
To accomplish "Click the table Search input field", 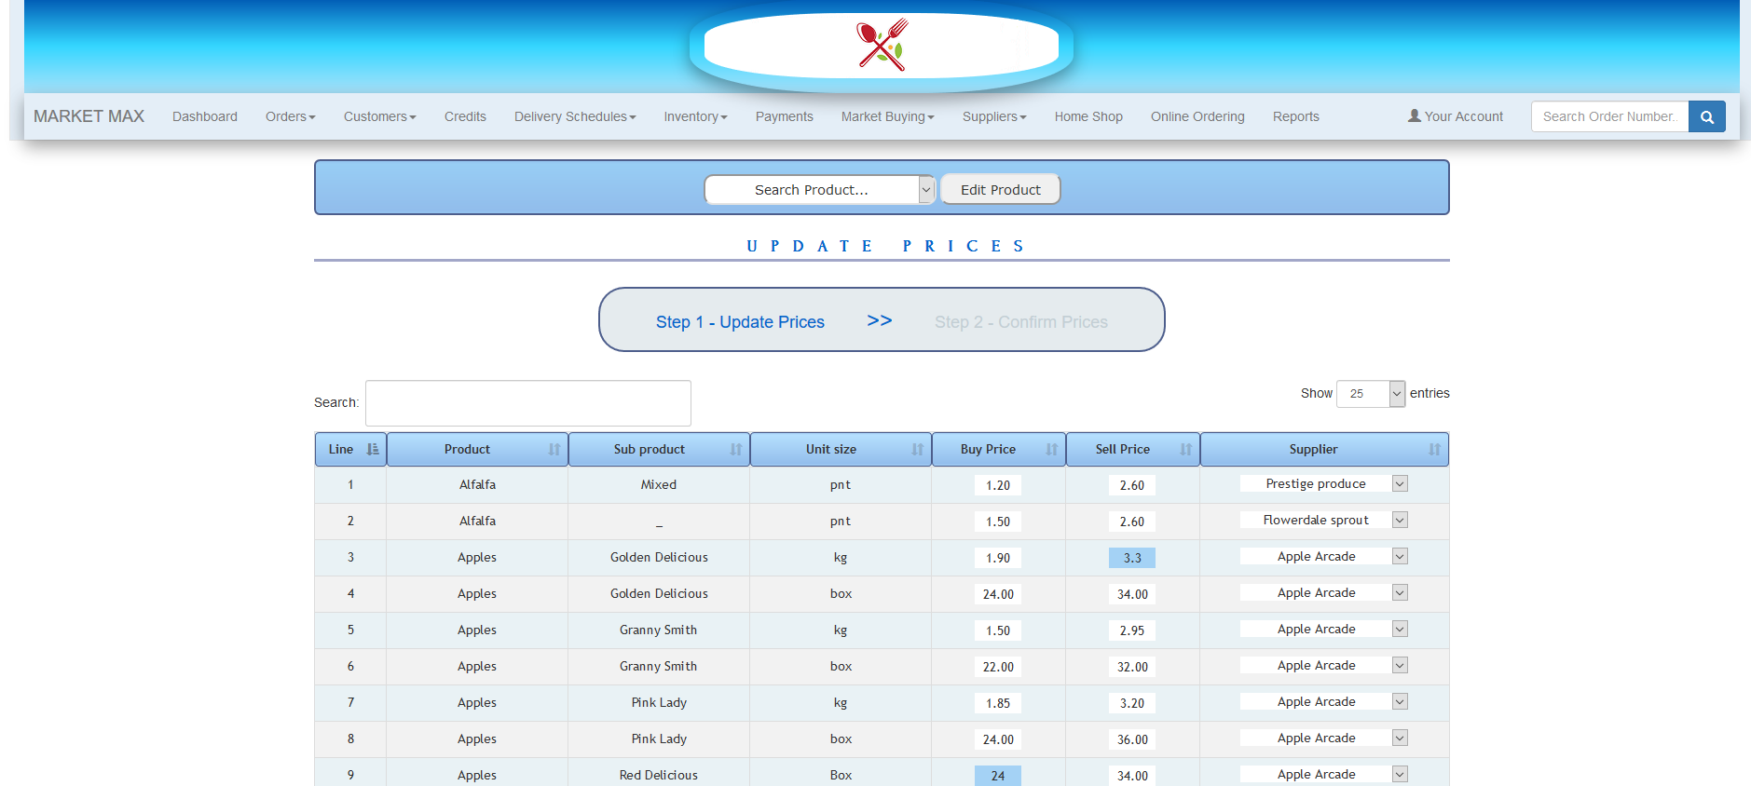I will pyautogui.click(x=528, y=403).
